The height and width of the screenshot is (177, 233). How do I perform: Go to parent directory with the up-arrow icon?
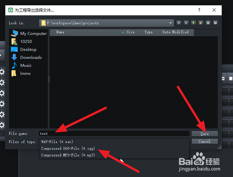pyautogui.click(x=193, y=23)
